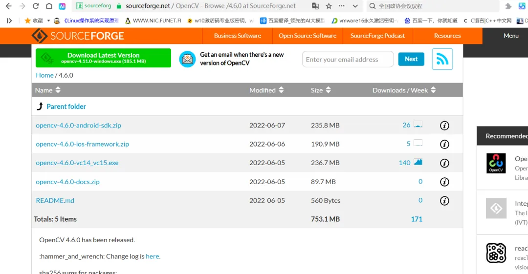View info icon for ios-framework.zip row
528x274 pixels.
click(x=444, y=145)
